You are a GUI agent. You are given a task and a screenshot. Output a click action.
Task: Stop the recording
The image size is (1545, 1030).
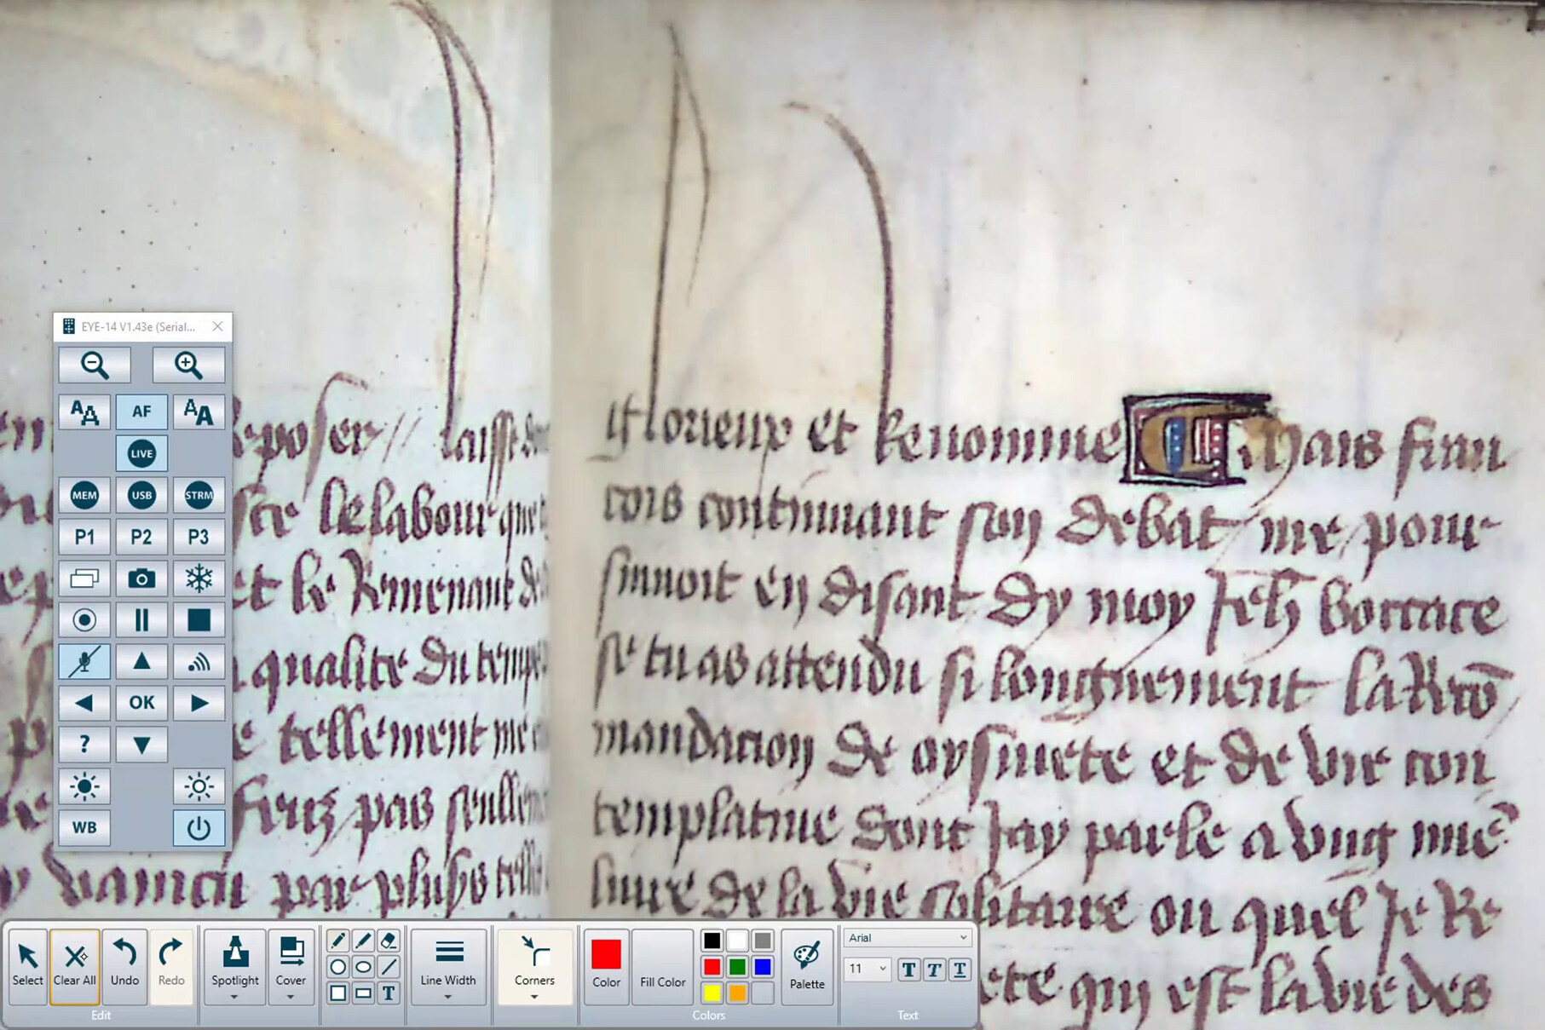pos(199,619)
